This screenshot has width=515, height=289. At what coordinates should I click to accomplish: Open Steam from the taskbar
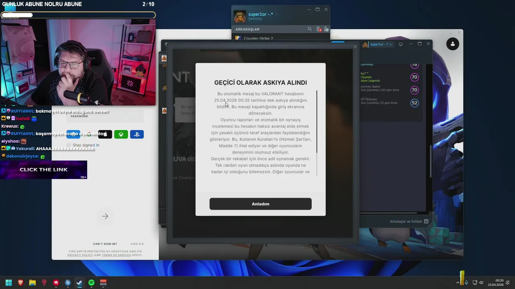point(80,283)
